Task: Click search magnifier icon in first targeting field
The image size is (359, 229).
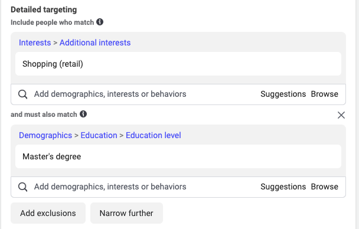Action: point(23,94)
